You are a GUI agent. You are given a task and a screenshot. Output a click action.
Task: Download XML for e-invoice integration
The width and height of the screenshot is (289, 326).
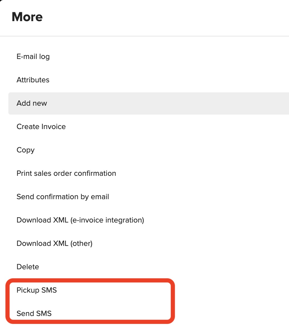[80, 220]
